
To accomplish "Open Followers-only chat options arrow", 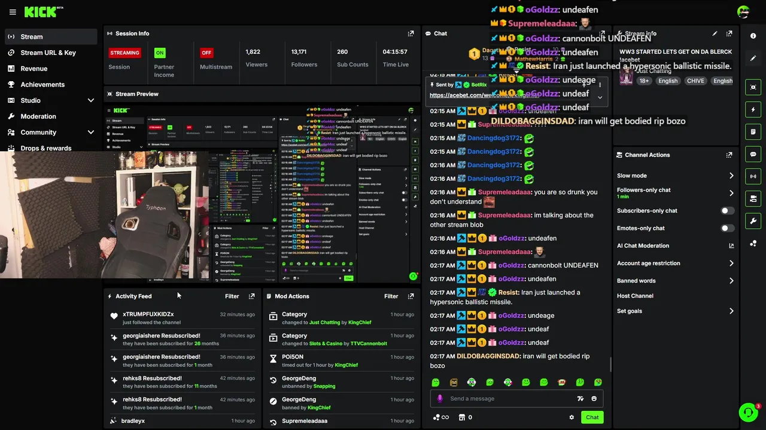I will pos(731,193).
